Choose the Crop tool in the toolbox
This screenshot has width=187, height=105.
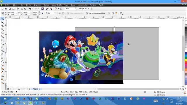pos(2,26)
